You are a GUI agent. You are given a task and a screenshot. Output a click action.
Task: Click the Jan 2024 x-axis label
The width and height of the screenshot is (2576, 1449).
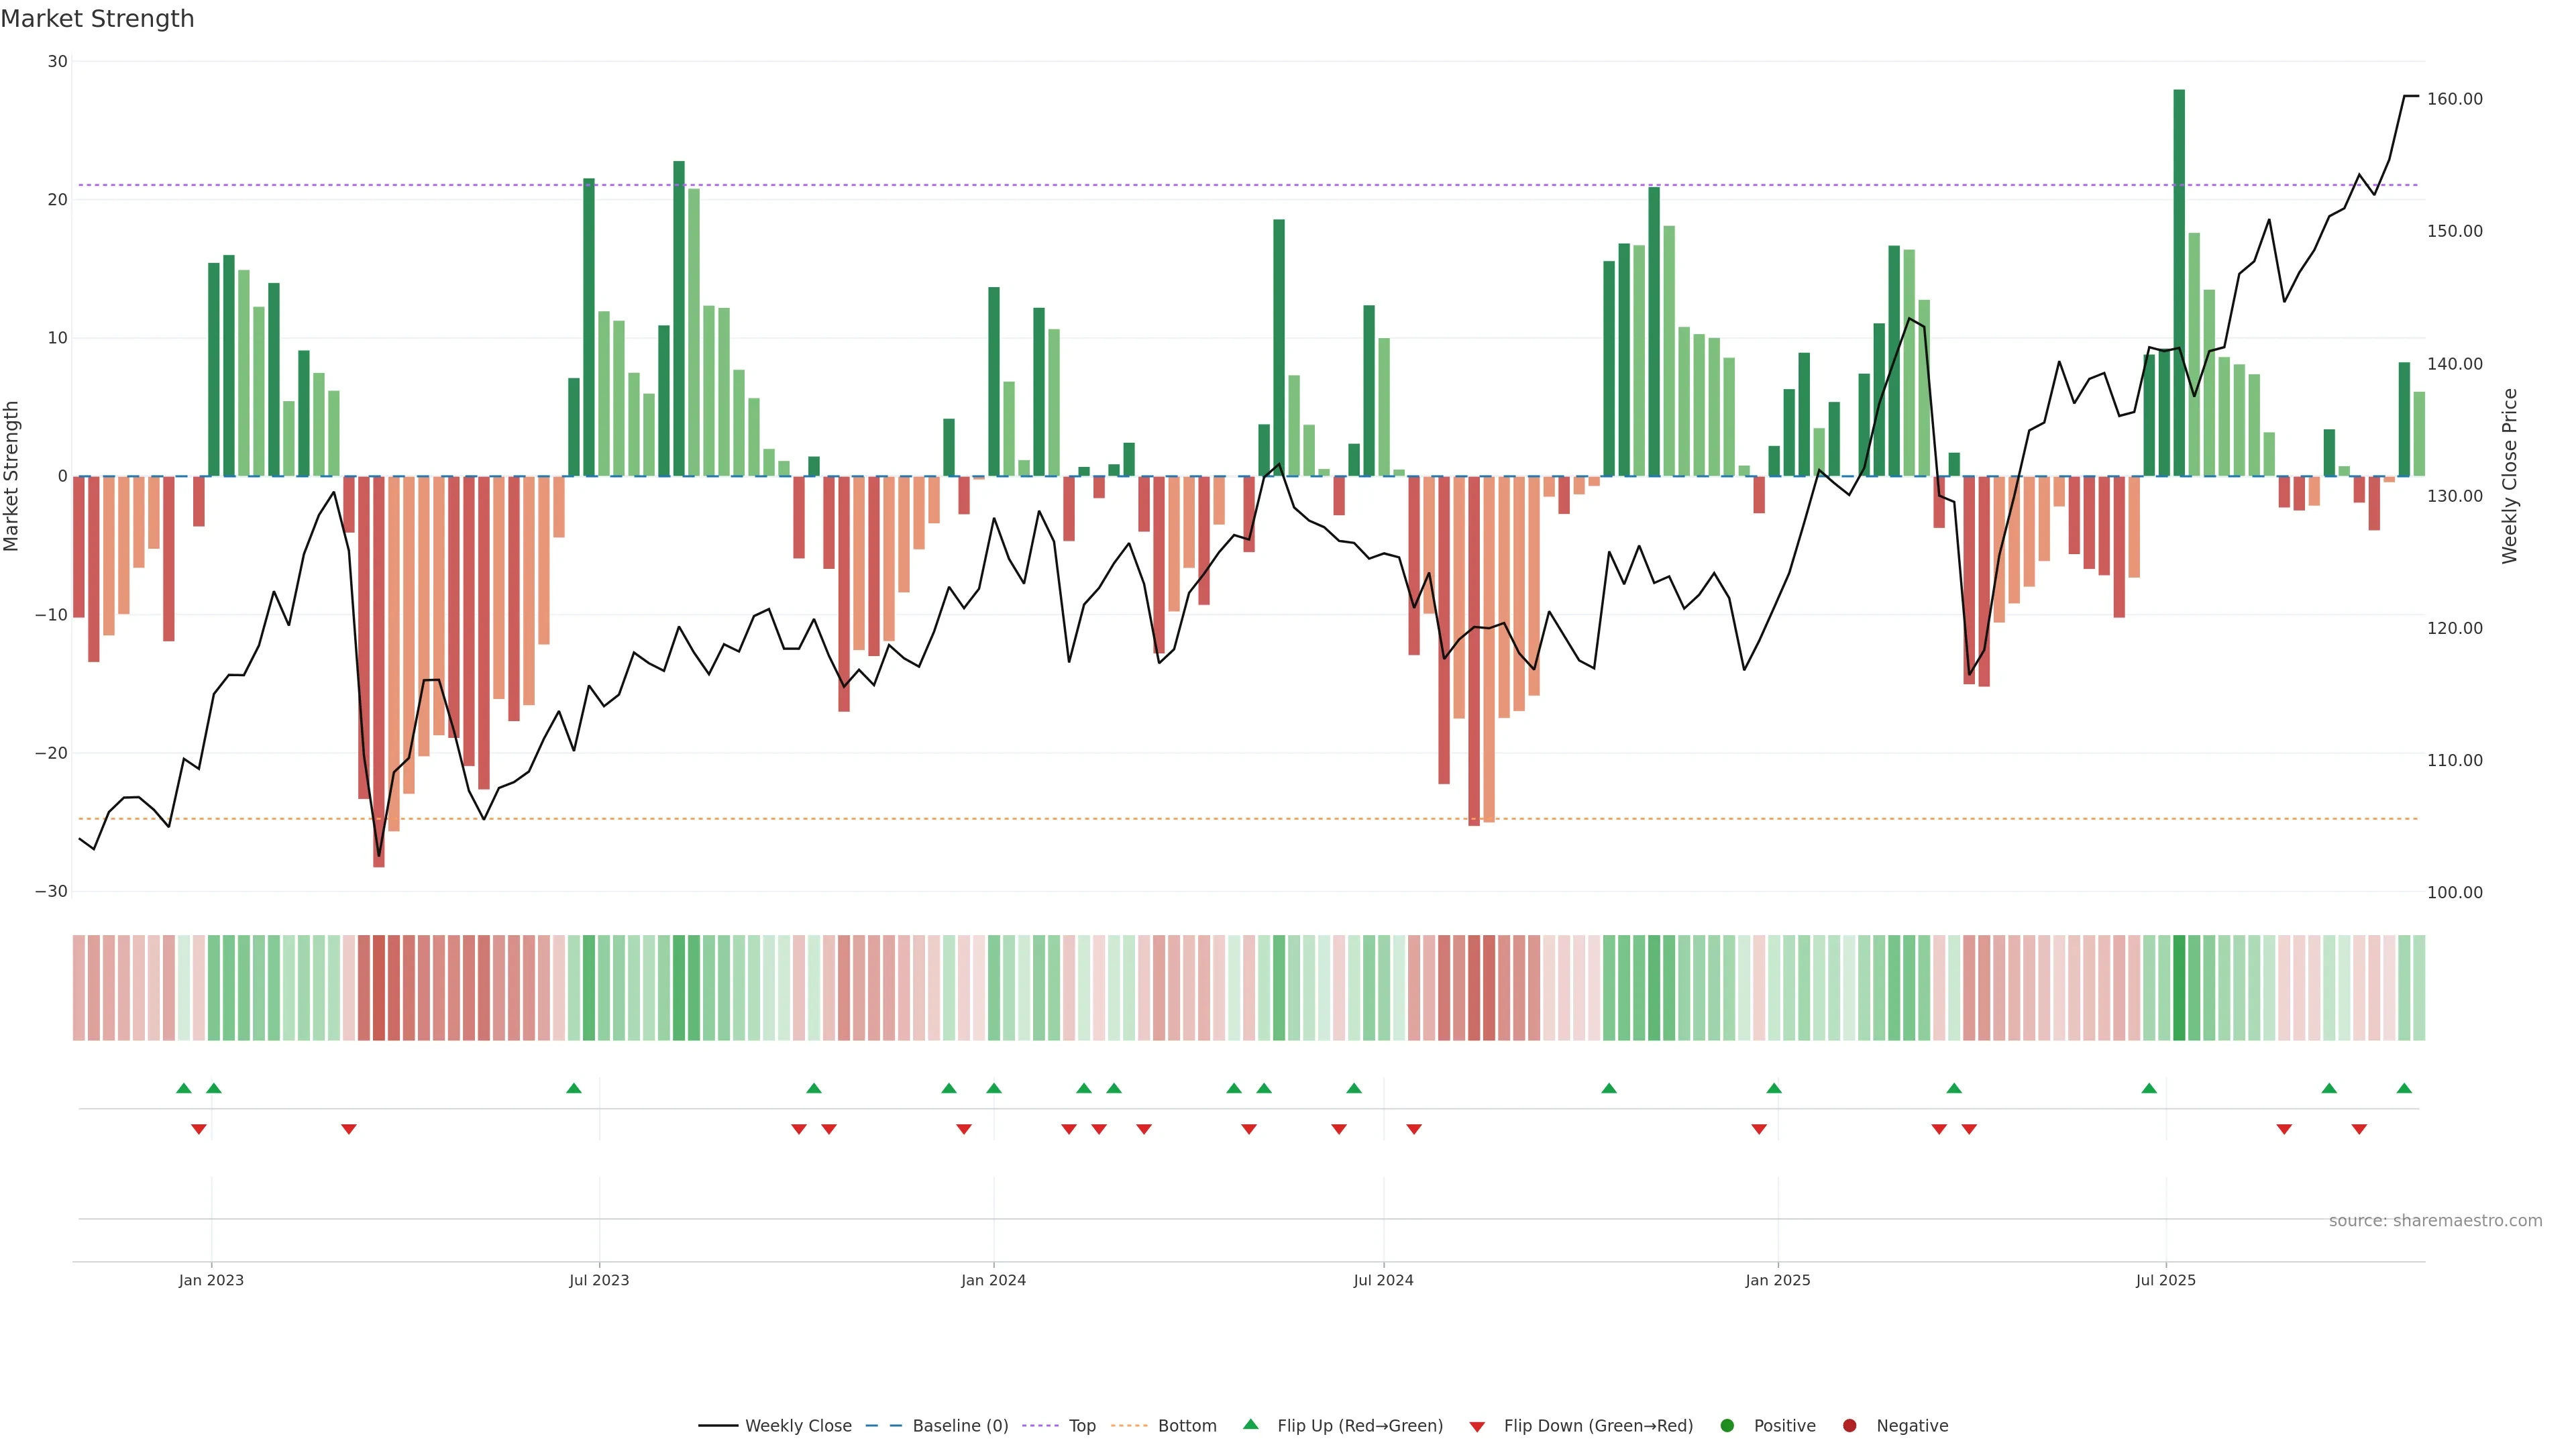993,1280
